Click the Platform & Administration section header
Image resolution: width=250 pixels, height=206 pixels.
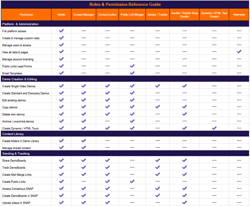pyautogui.click(x=125, y=24)
